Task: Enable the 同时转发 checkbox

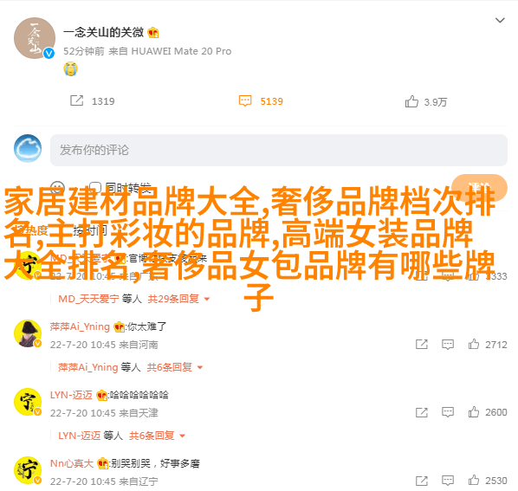Action: 95,188
